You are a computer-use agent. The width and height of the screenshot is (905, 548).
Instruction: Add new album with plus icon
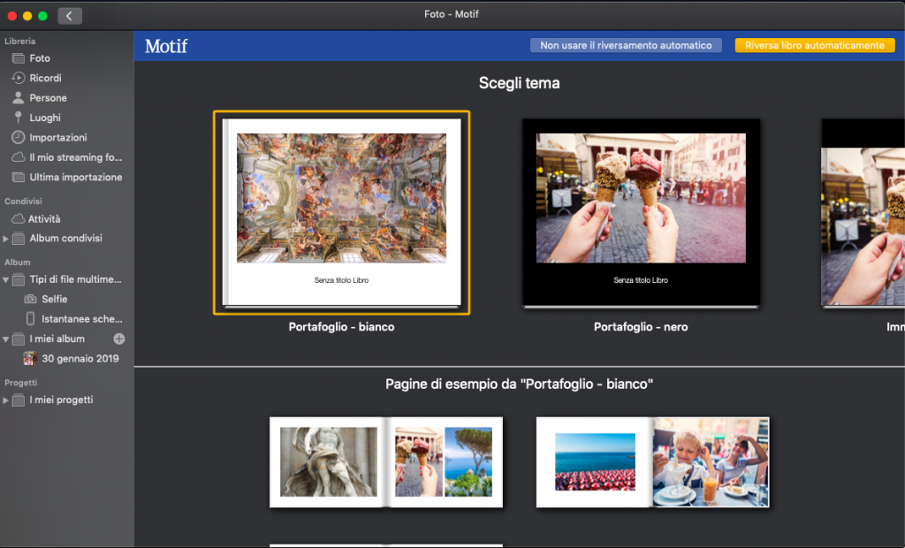[x=119, y=339]
